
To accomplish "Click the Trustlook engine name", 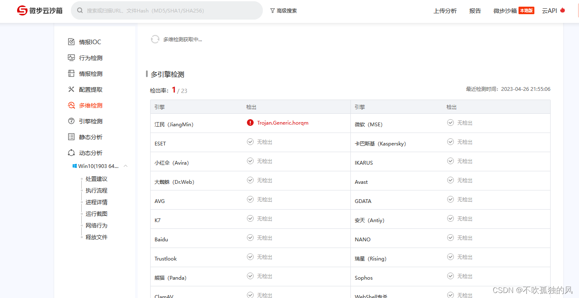I will coord(166,258).
